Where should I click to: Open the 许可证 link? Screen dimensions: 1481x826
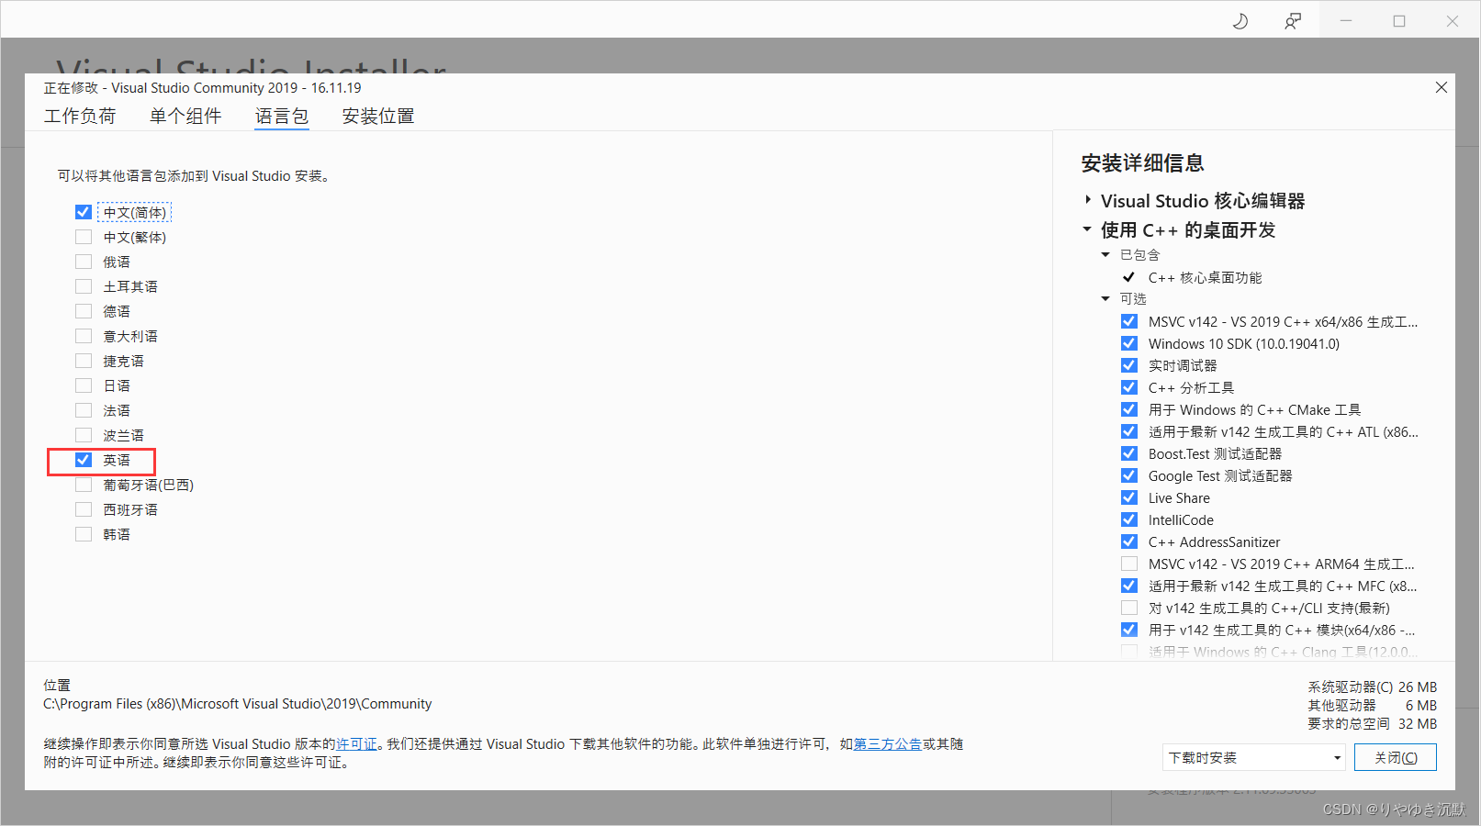[x=356, y=744]
